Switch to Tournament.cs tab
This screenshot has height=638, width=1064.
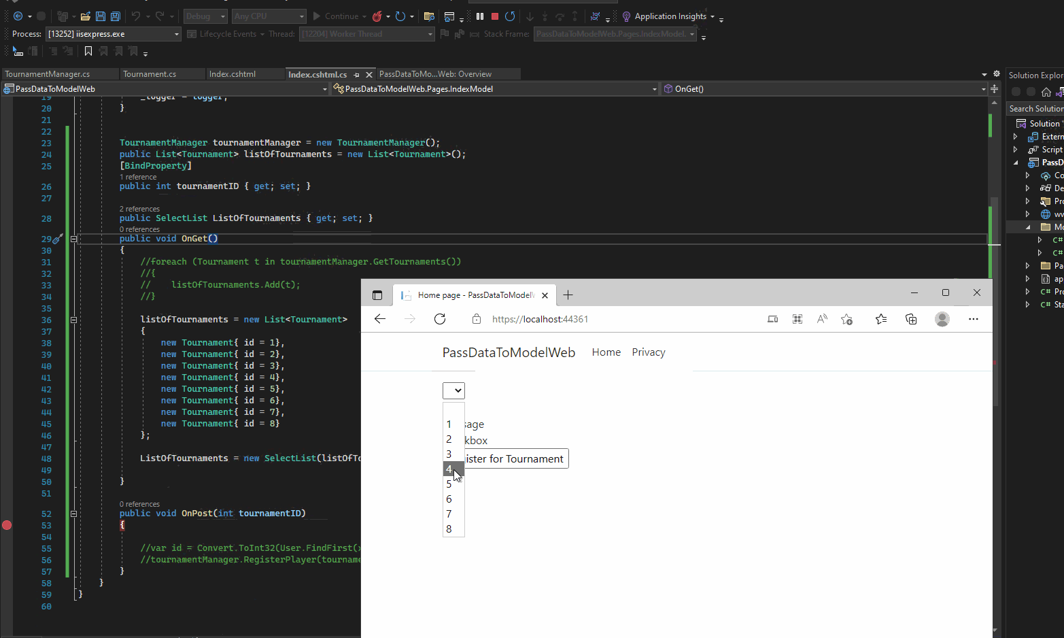tap(150, 74)
